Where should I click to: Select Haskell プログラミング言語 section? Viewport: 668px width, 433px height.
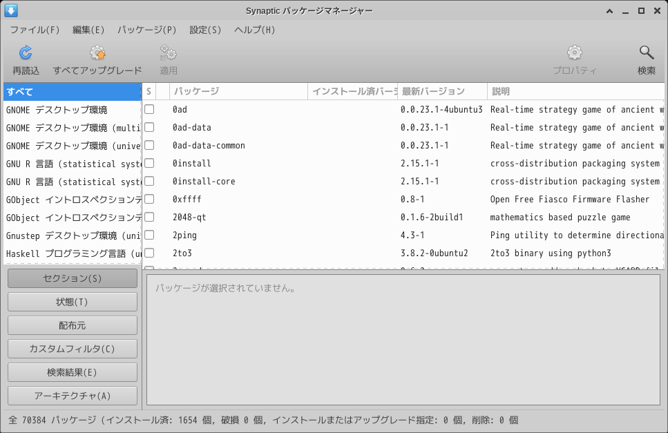tap(73, 253)
